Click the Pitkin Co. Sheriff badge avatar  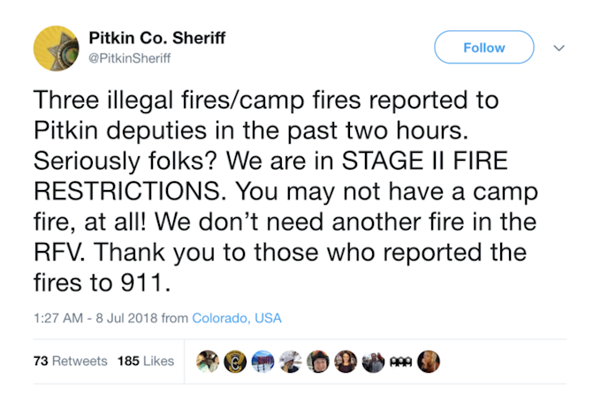coord(57,48)
